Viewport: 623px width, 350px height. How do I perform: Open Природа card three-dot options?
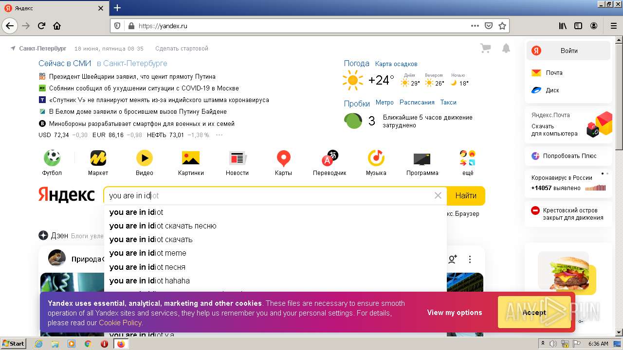click(x=470, y=259)
